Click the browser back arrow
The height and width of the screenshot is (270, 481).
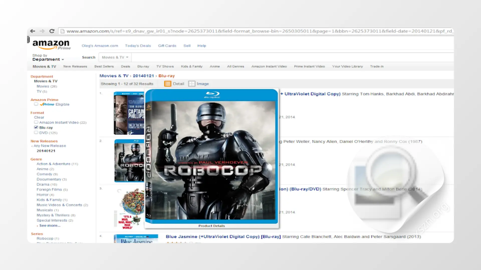click(33, 31)
